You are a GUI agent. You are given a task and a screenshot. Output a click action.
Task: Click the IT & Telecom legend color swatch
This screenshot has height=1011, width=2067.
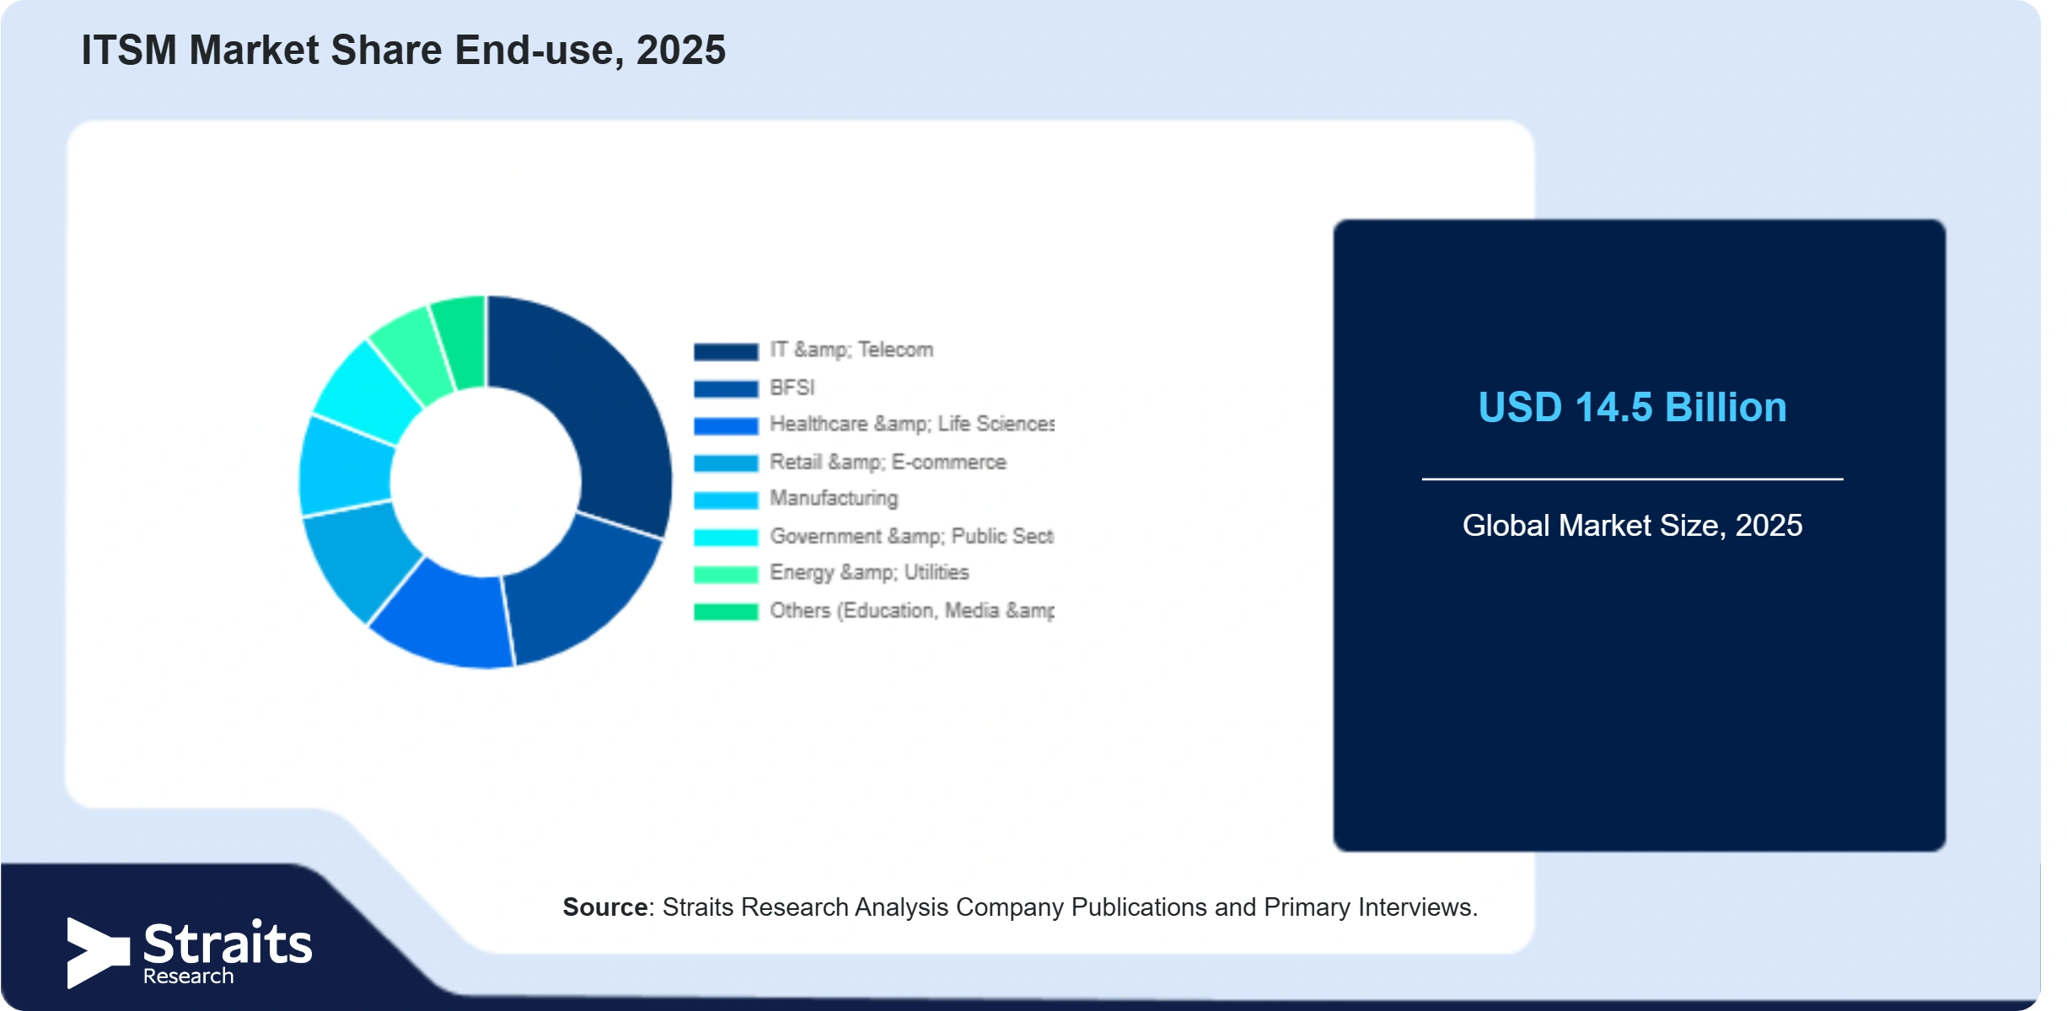(x=726, y=351)
